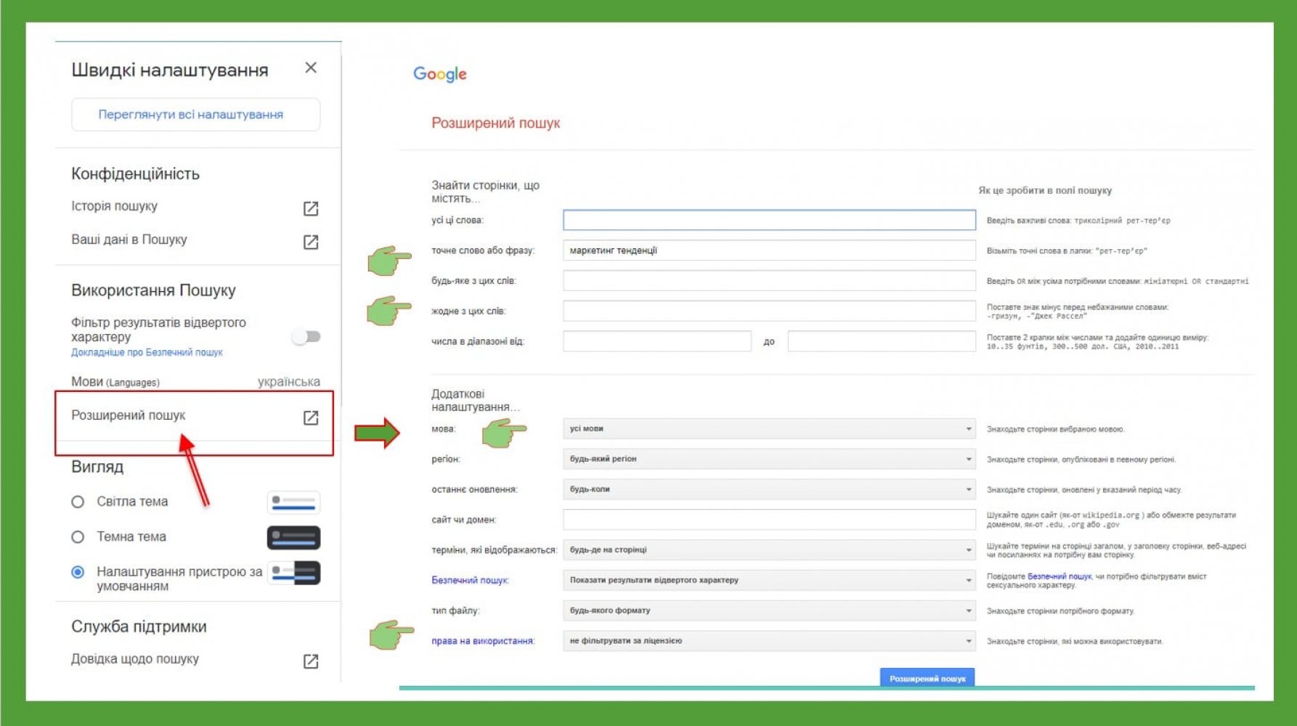Click the Google logo
The width and height of the screenshot is (1297, 726).
[440, 74]
